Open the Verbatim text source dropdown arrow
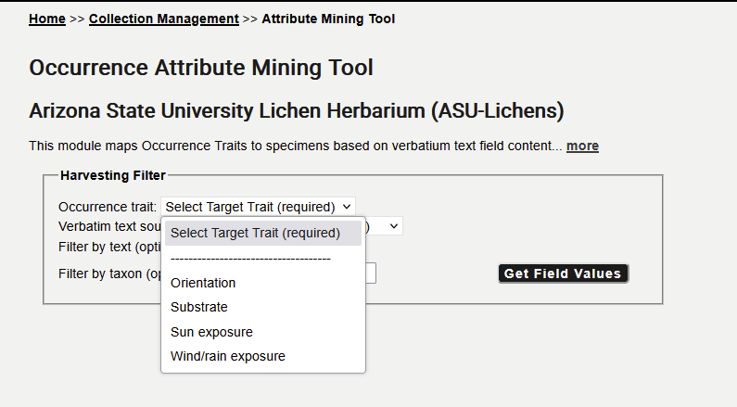 pos(394,226)
